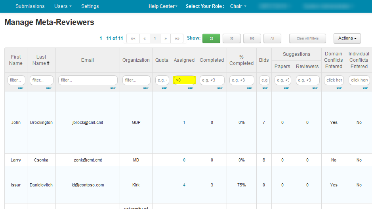Select the Kirk organization cell
The image size is (372, 209).
coord(136,185)
